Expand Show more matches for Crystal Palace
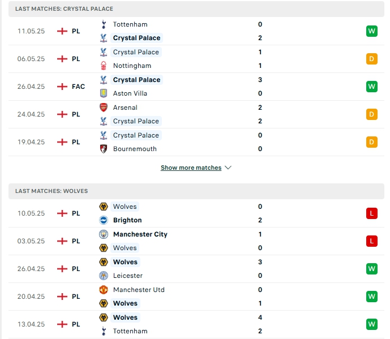Image resolution: width=390 pixels, height=339 pixels. 191,168
